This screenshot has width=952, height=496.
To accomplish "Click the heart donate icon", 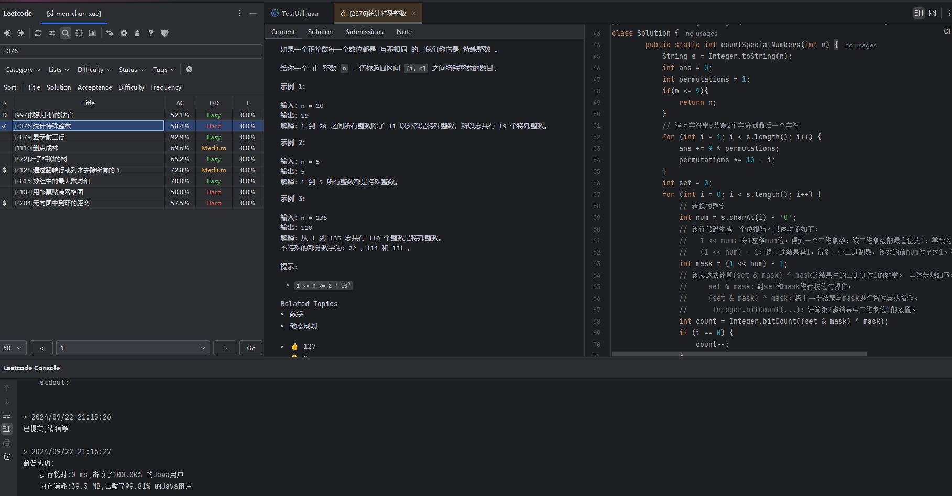I will [x=165, y=33].
